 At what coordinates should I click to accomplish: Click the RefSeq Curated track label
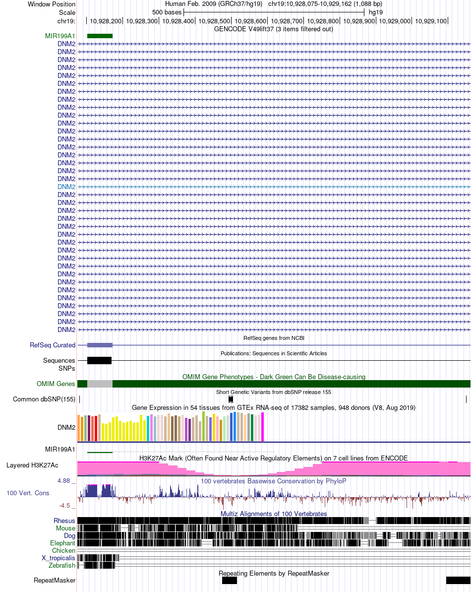point(53,345)
